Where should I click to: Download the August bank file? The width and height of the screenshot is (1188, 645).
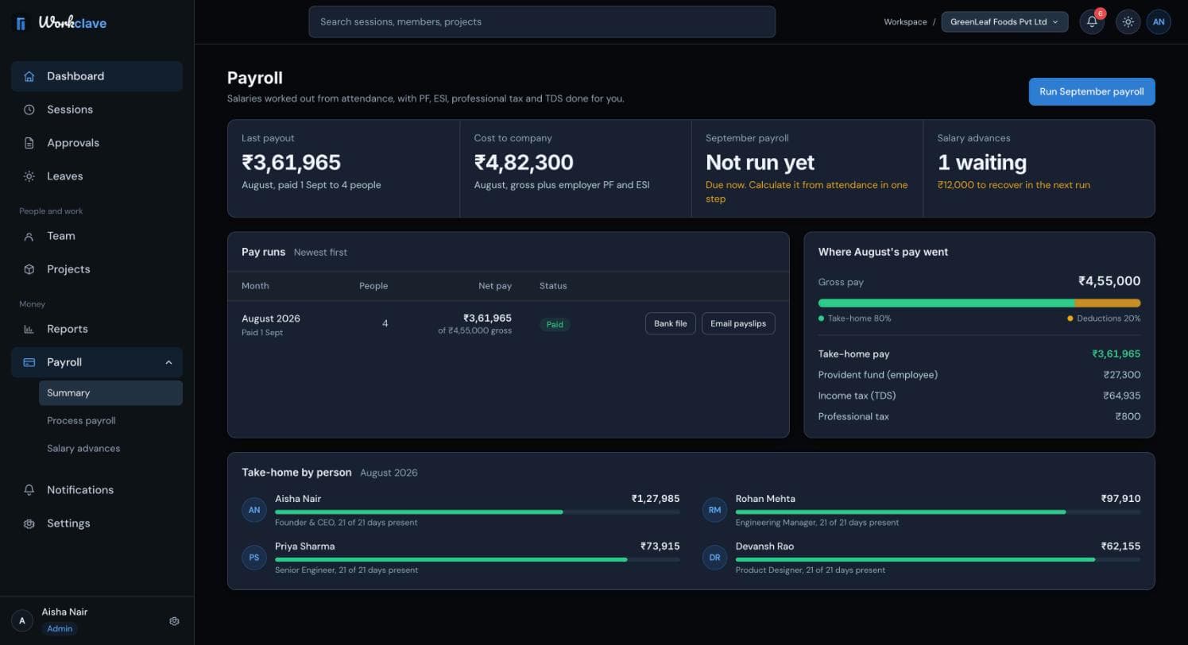tap(671, 323)
